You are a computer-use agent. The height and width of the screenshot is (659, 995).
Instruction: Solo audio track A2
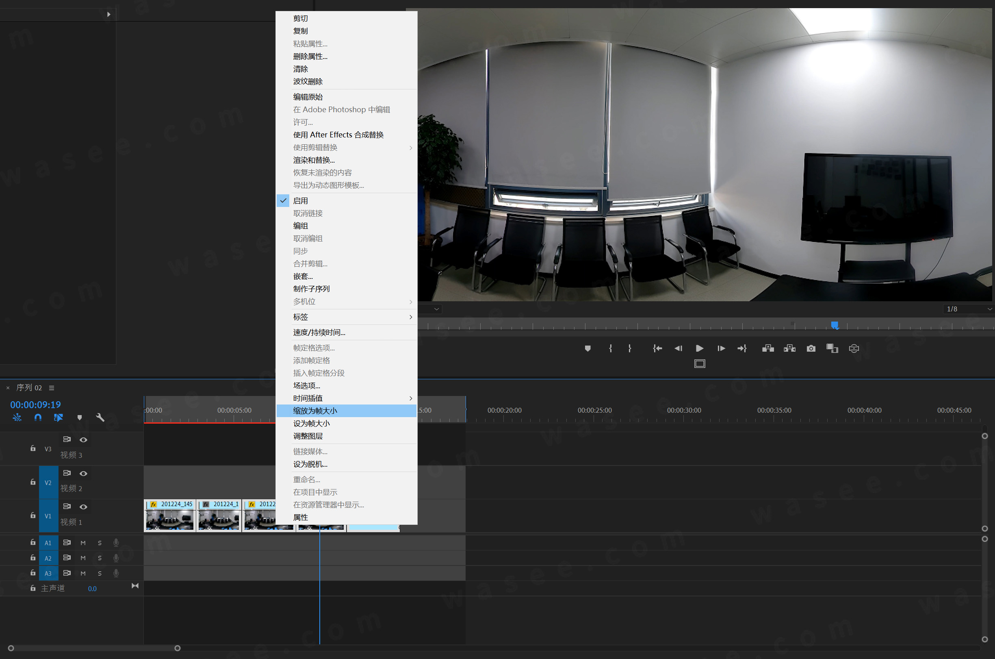(x=100, y=558)
